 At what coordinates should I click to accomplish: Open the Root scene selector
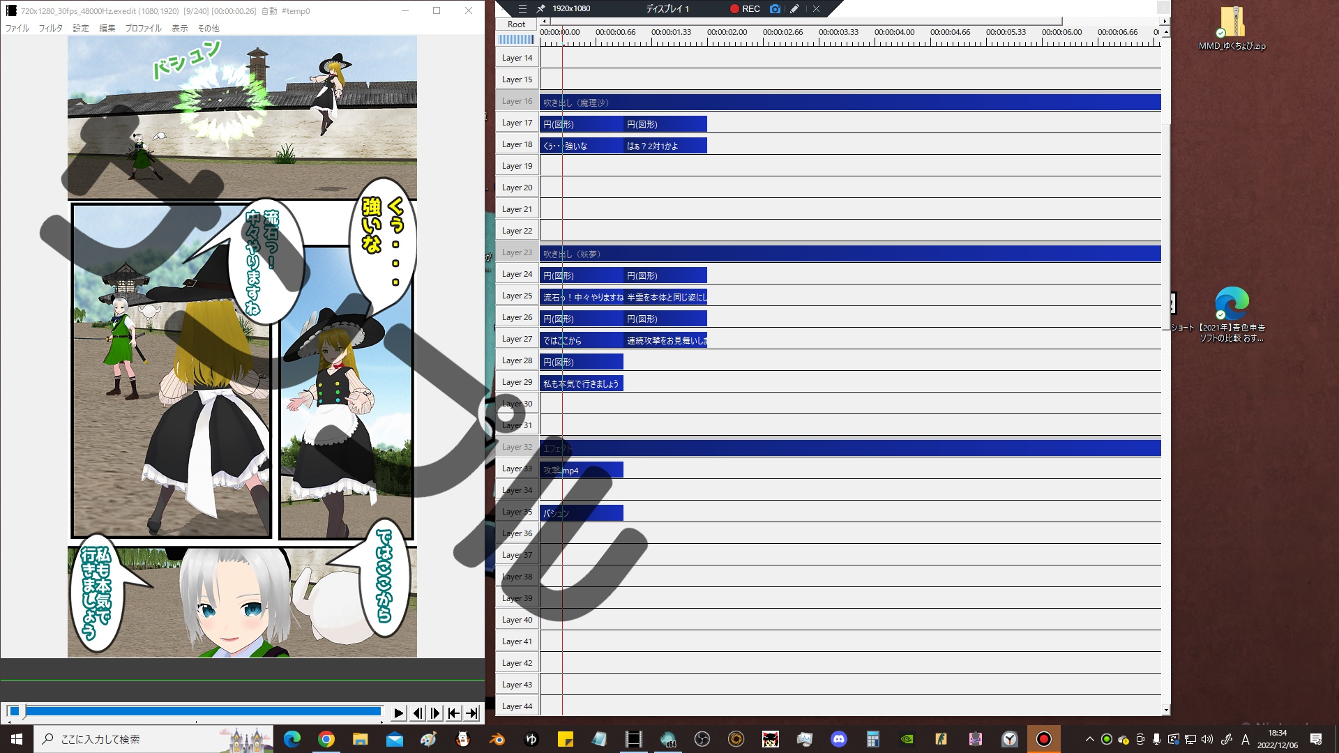(517, 24)
